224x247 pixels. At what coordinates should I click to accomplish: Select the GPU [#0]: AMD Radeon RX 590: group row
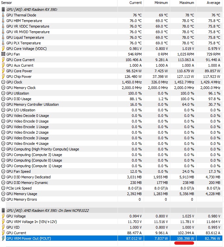click(112, 10)
